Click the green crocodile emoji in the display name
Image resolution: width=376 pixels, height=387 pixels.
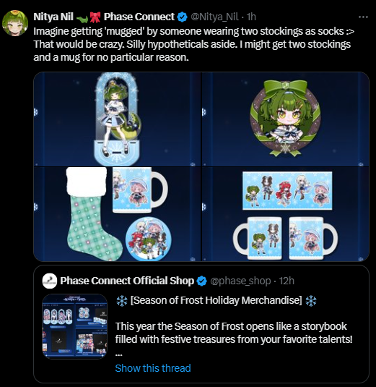[82, 18]
